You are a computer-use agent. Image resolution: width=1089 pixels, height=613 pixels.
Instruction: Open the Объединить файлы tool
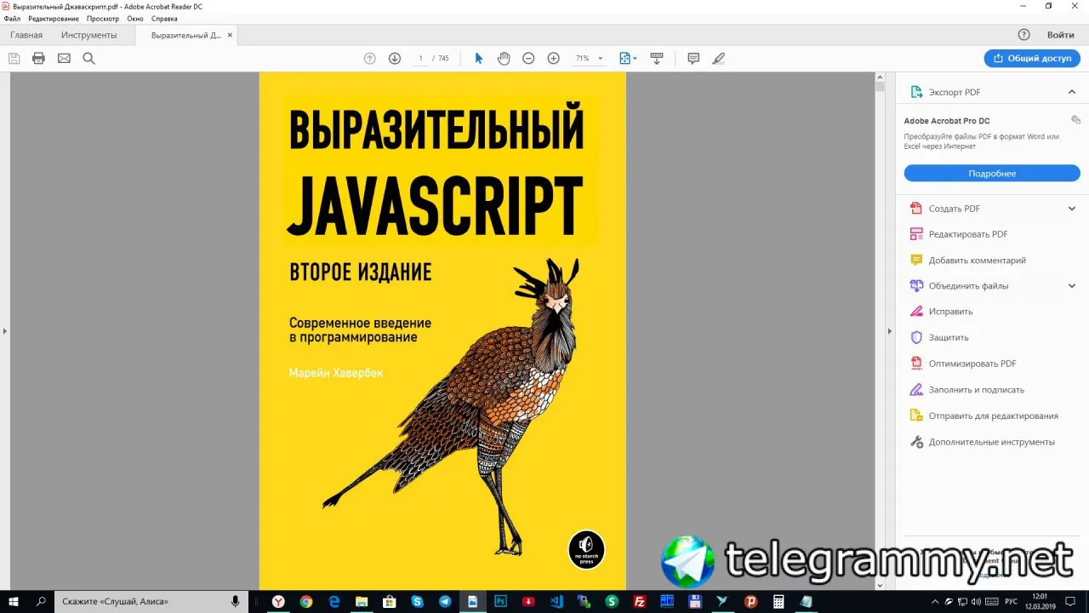968,286
